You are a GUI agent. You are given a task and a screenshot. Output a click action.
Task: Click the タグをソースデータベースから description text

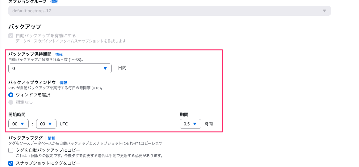[x=86, y=143]
